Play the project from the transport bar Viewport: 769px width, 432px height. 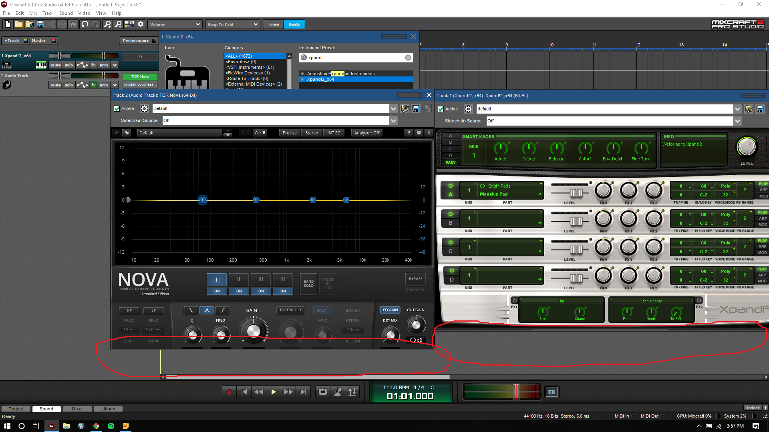coord(274,392)
